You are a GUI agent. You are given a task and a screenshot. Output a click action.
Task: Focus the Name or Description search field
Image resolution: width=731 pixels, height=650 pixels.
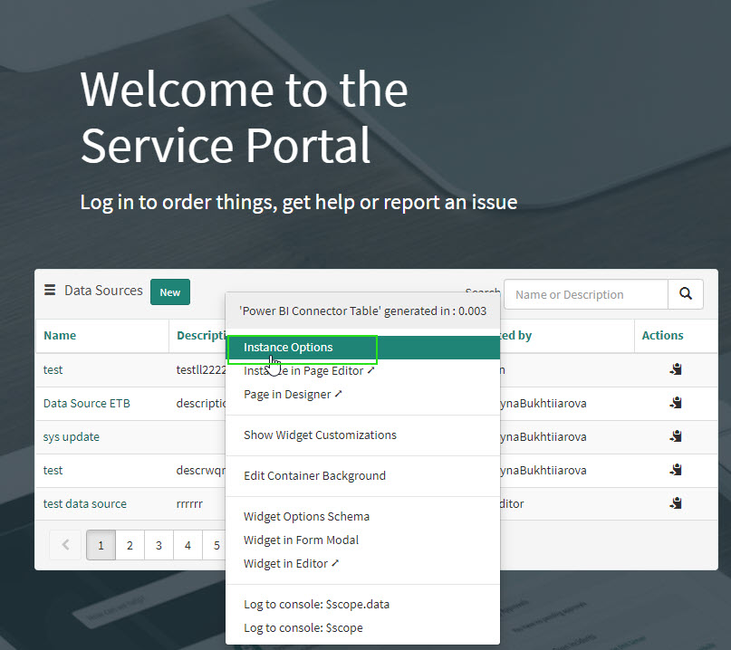(x=585, y=294)
